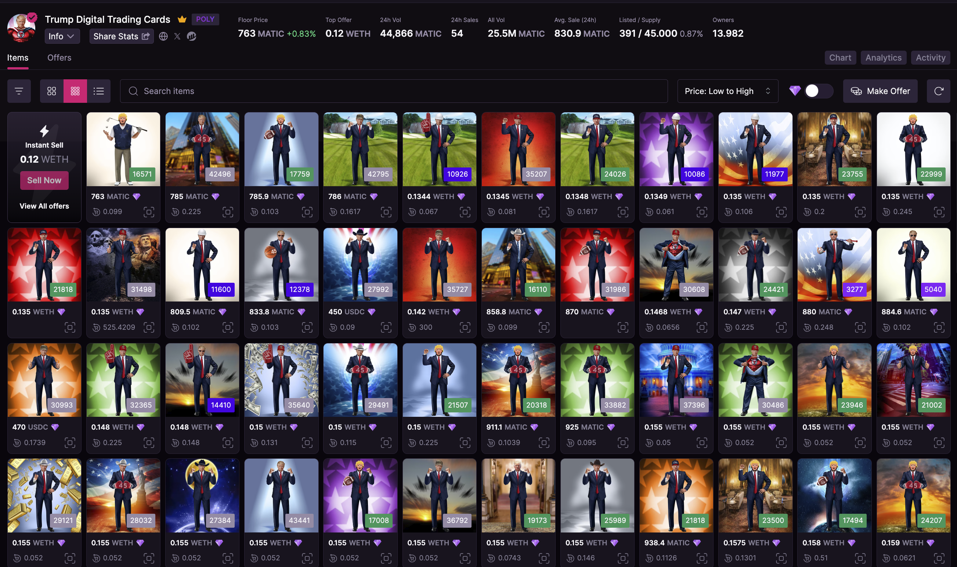Open the Activity view
Image resolution: width=957 pixels, height=567 pixels.
(x=930, y=58)
